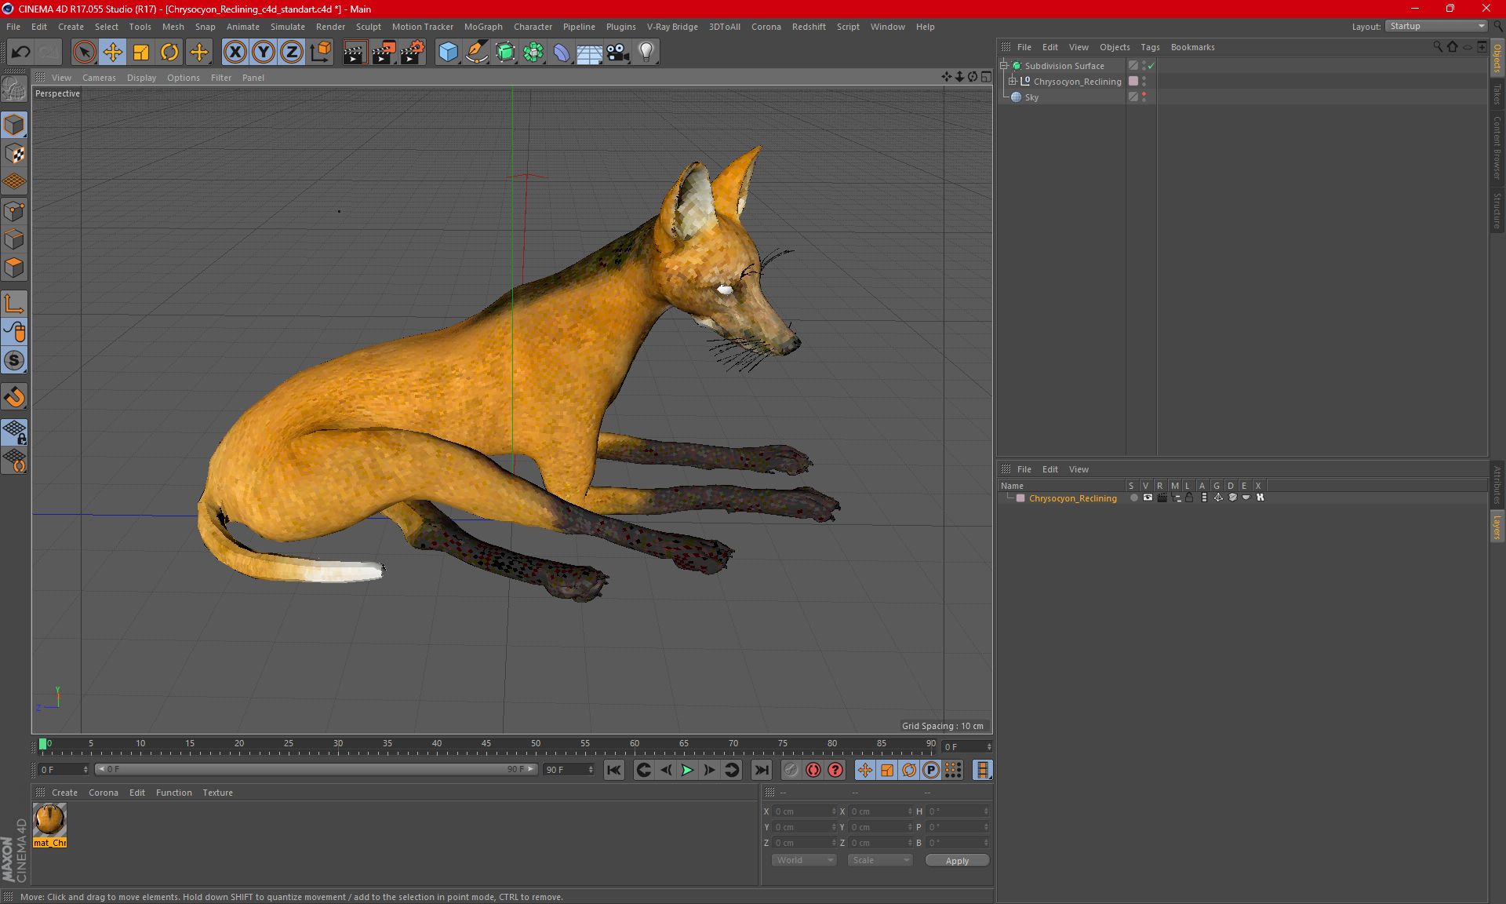Select the Live Selection arrow tool
The image size is (1506, 904).
coord(84,53)
